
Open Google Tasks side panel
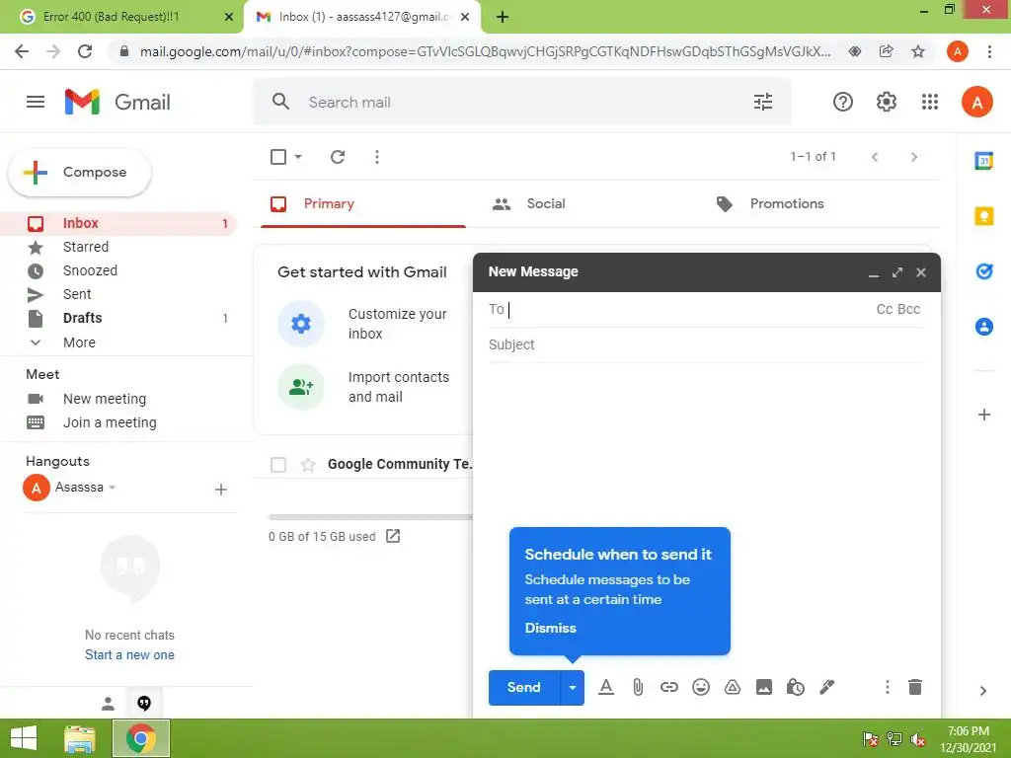coord(984,271)
